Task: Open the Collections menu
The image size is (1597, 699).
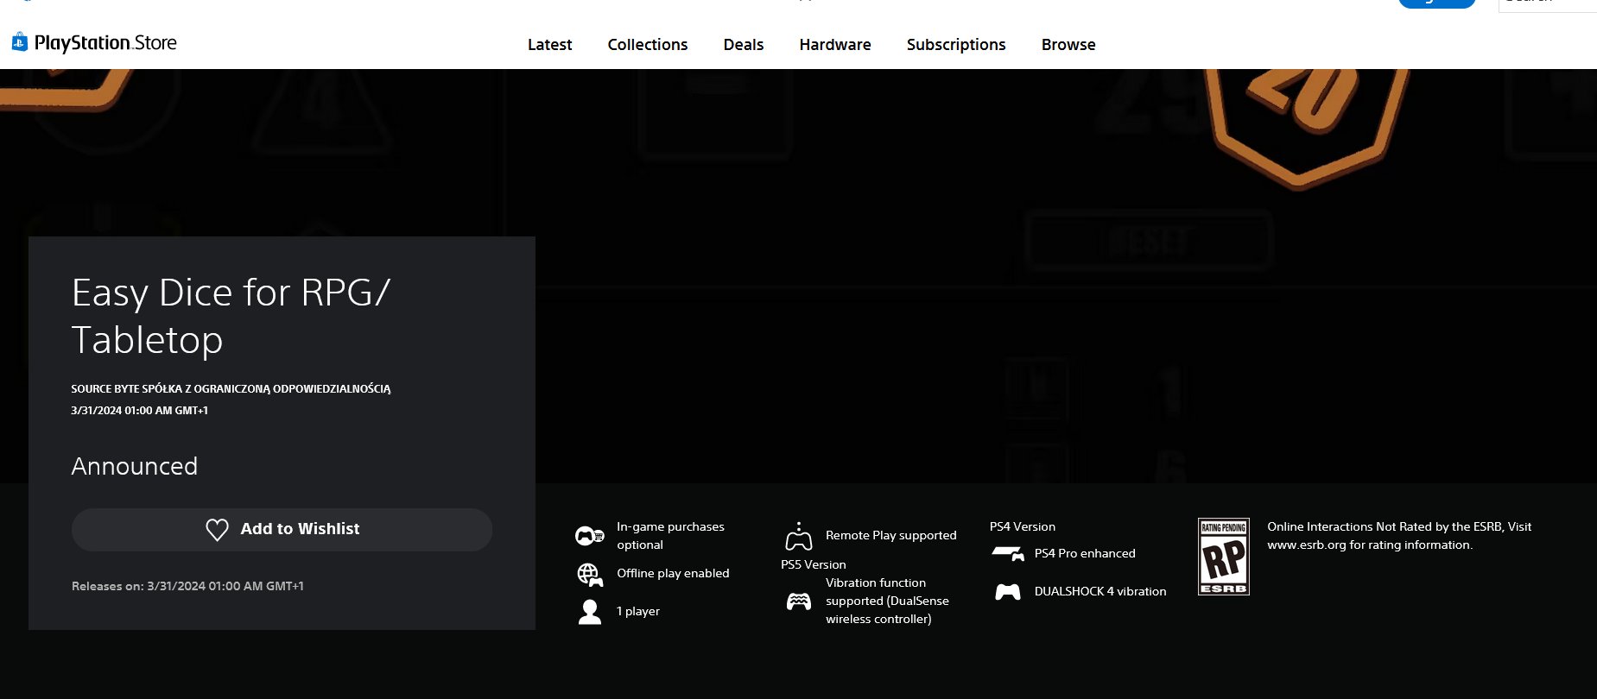Action: click(x=648, y=45)
